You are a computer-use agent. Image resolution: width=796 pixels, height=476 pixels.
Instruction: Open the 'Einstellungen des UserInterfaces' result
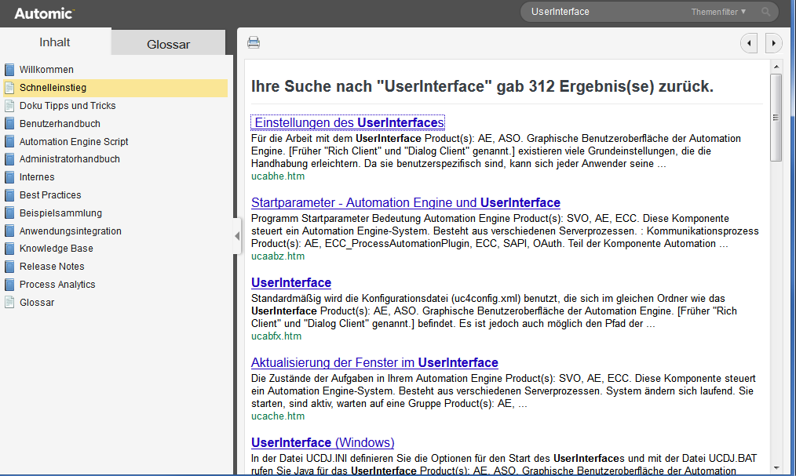(348, 122)
